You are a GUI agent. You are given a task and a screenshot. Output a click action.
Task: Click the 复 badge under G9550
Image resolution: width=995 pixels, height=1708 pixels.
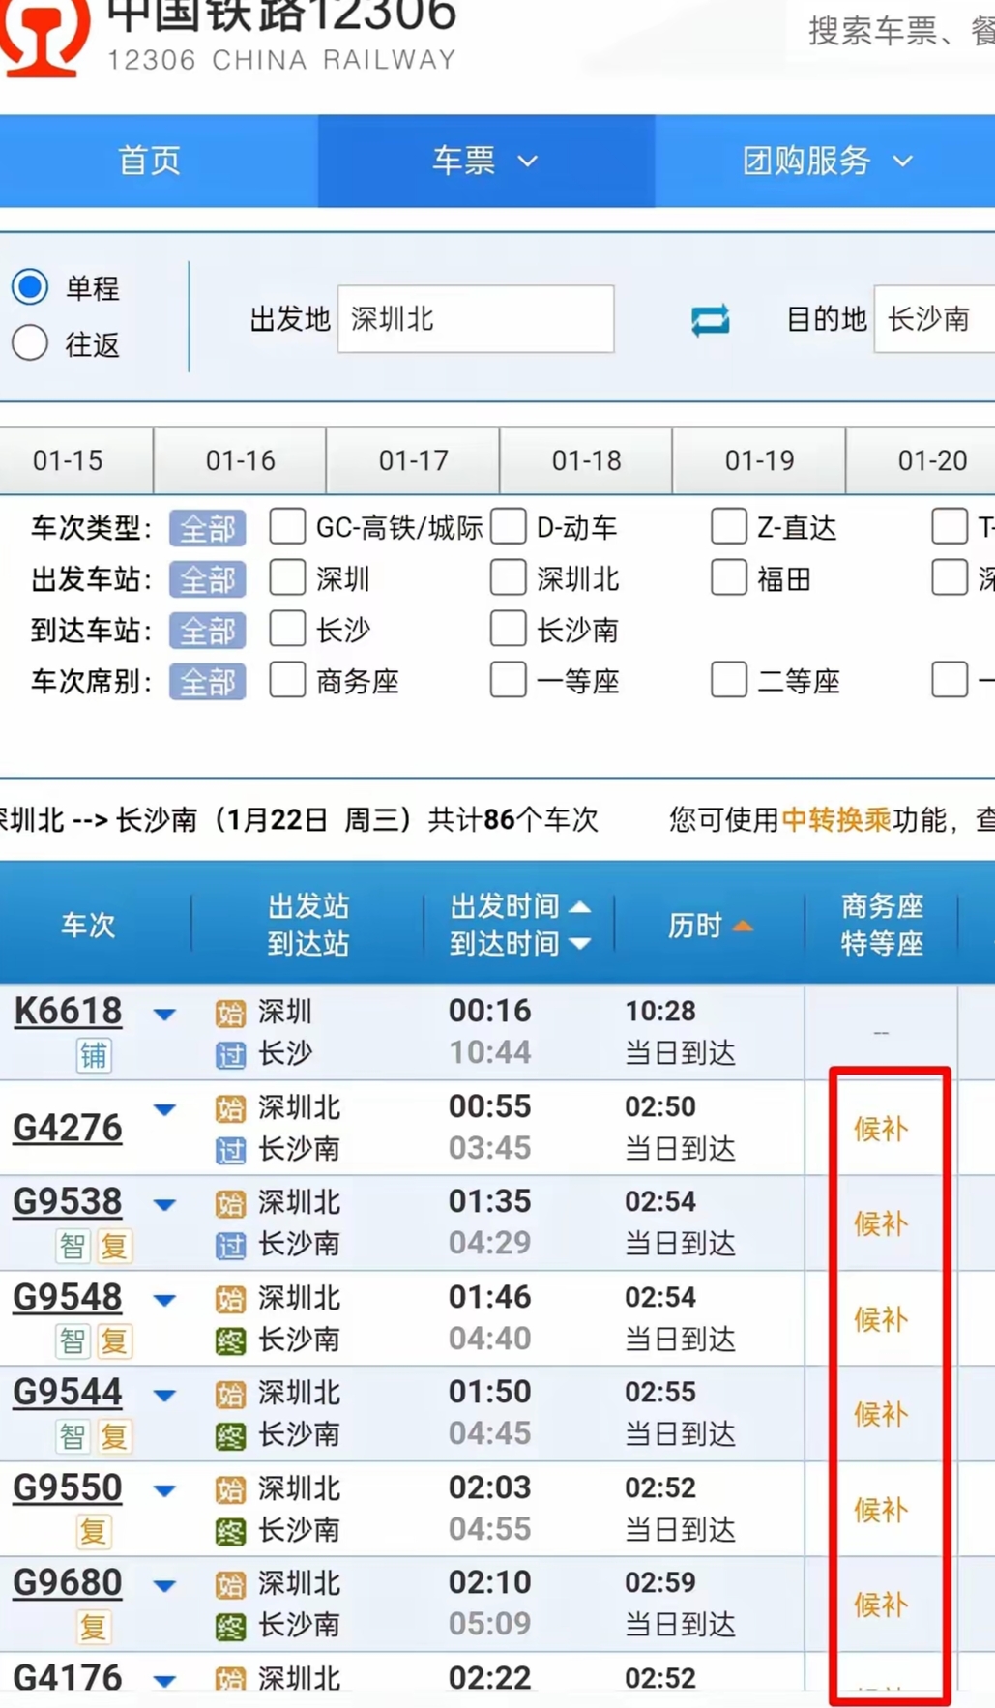click(94, 1532)
